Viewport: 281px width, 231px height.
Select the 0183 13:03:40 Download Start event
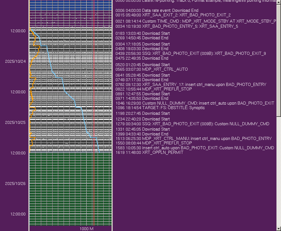pyautogui.click(x=142, y=33)
